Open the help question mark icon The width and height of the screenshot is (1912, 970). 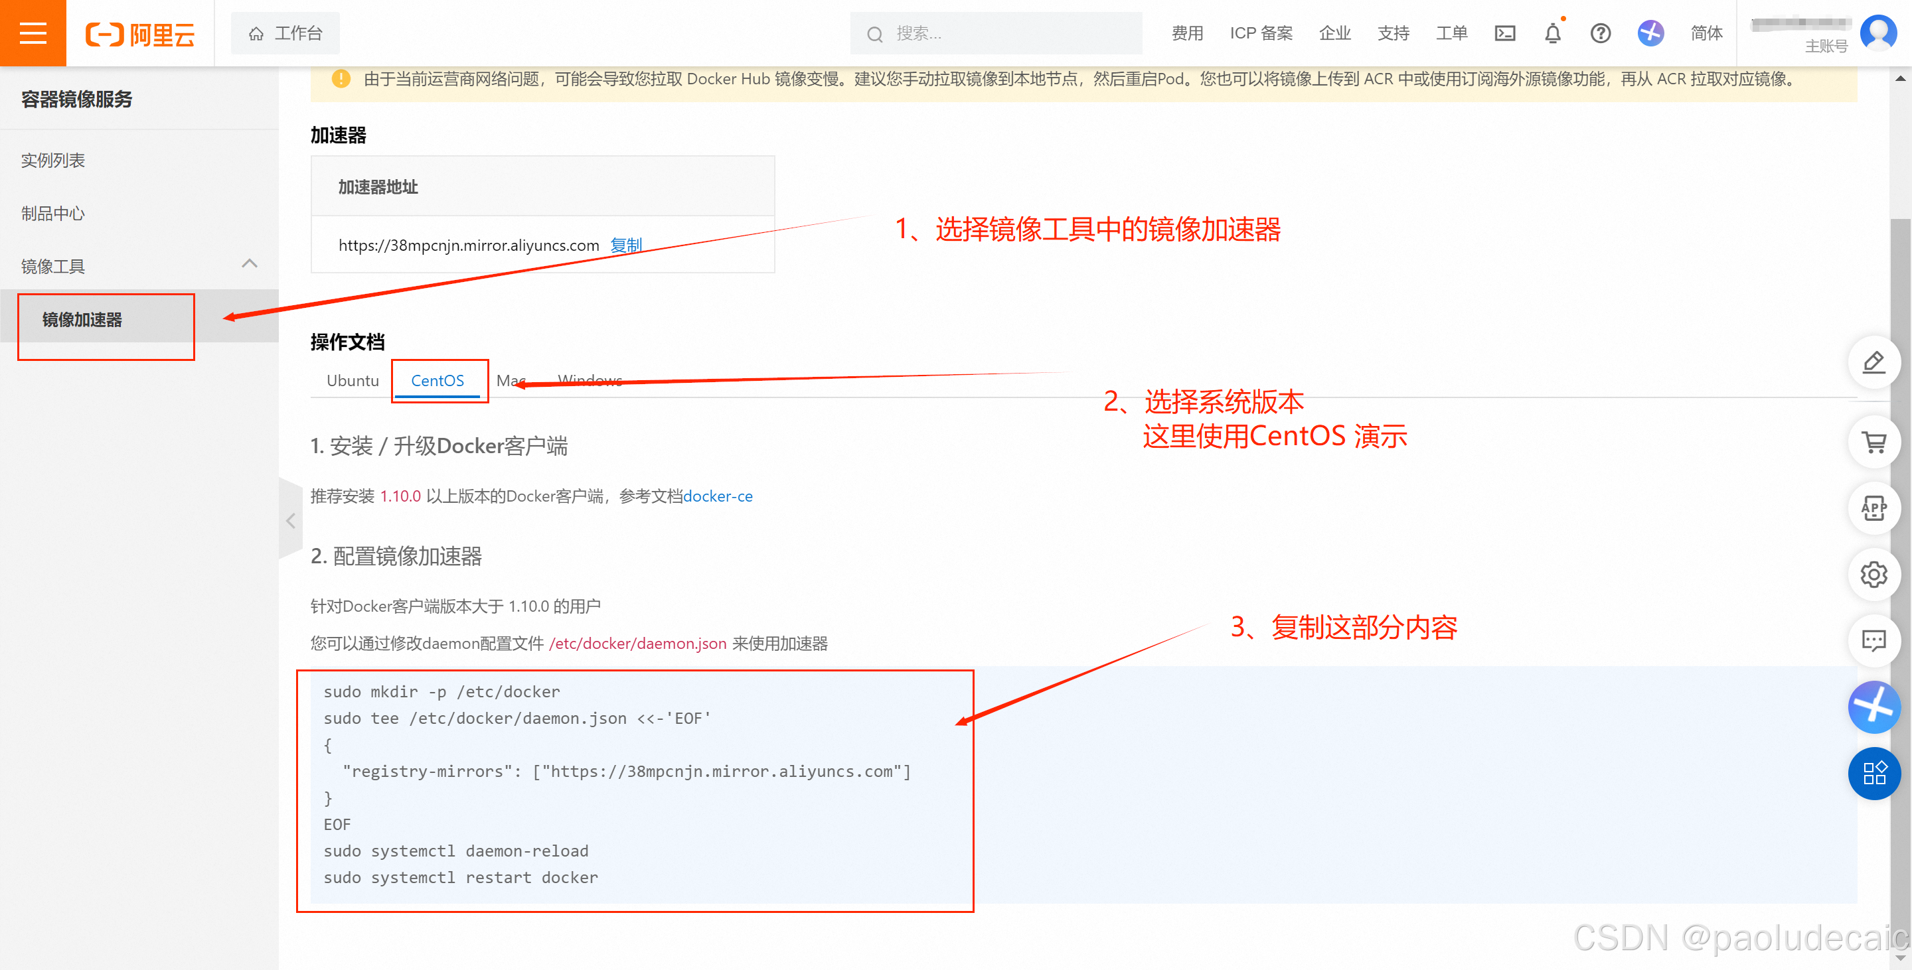[1600, 33]
